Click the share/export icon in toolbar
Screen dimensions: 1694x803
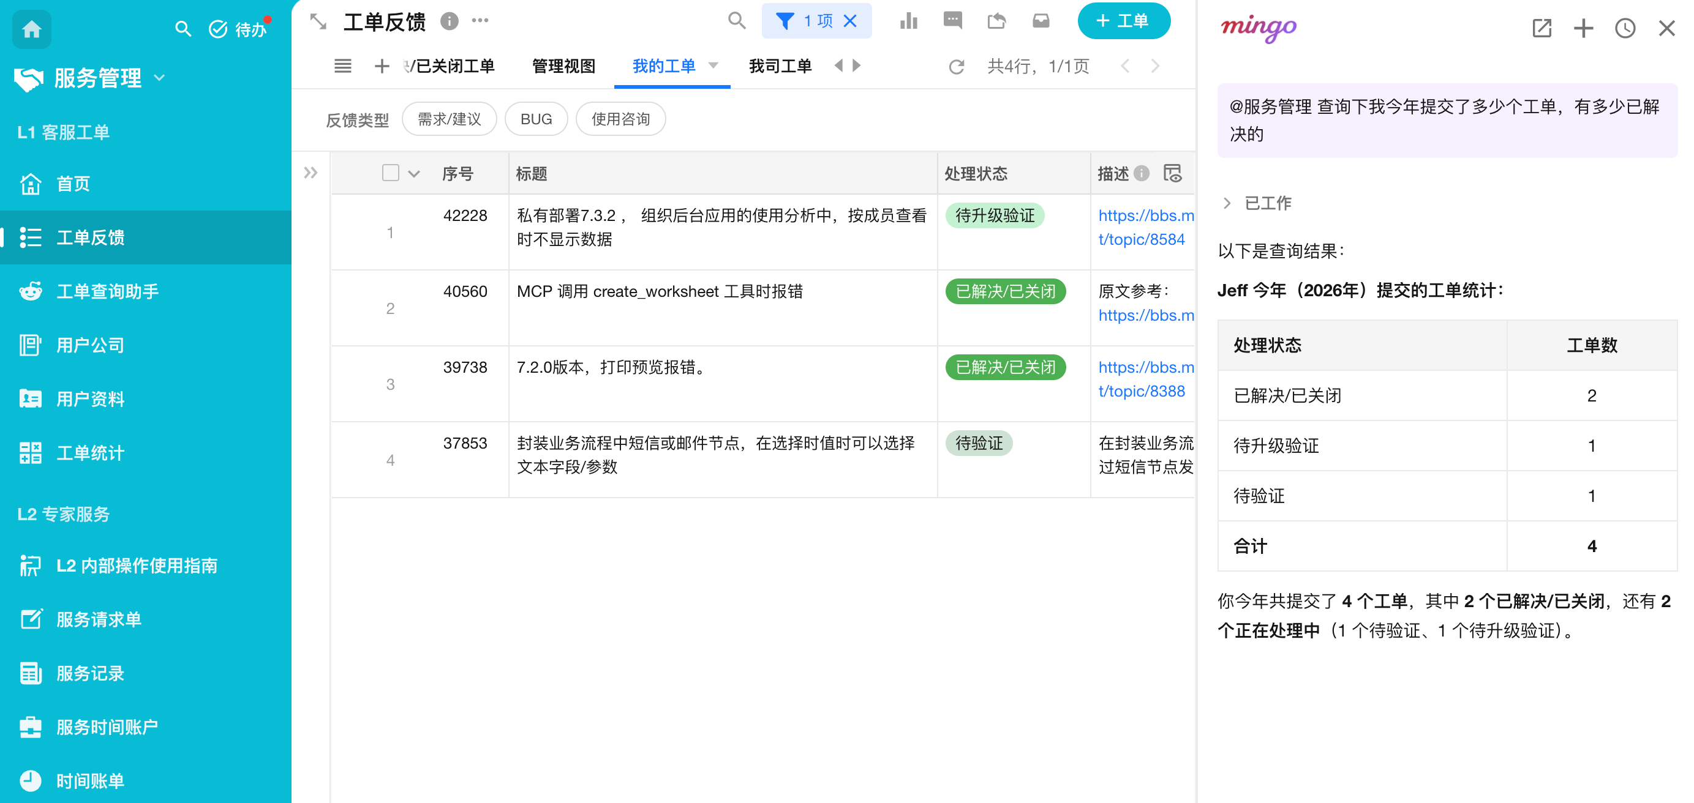(x=996, y=21)
